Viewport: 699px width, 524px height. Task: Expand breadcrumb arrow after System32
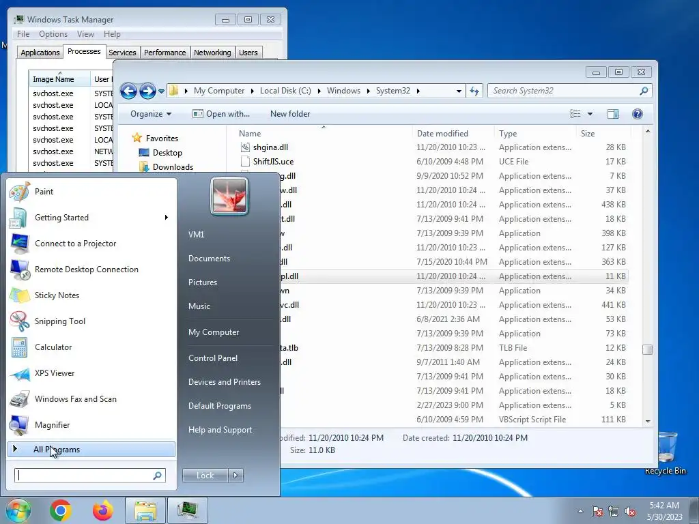418,91
